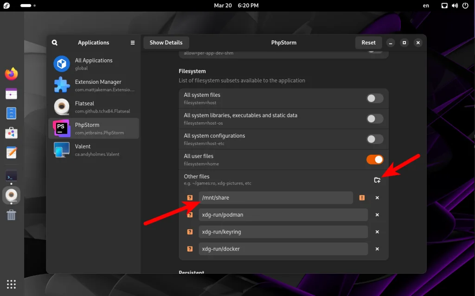Launch Firefox from the dock

tap(11, 73)
